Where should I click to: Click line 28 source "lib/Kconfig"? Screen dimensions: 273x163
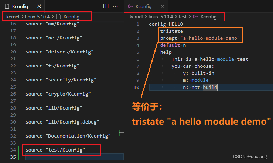[x=54, y=108]
